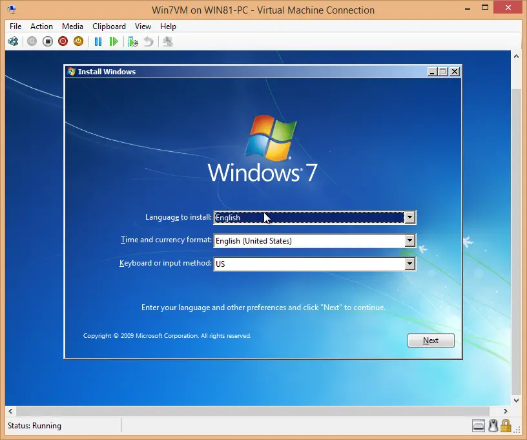Image resolution: width=527 pixels, height=440 pixels.
Task: Click the Ctrl+Alt+Del toolbar icon
Action: click(x=13, y=42)
